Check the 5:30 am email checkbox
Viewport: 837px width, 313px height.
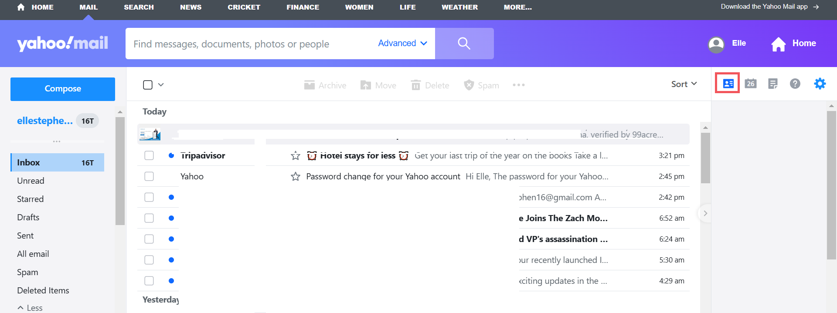(149, 260)
